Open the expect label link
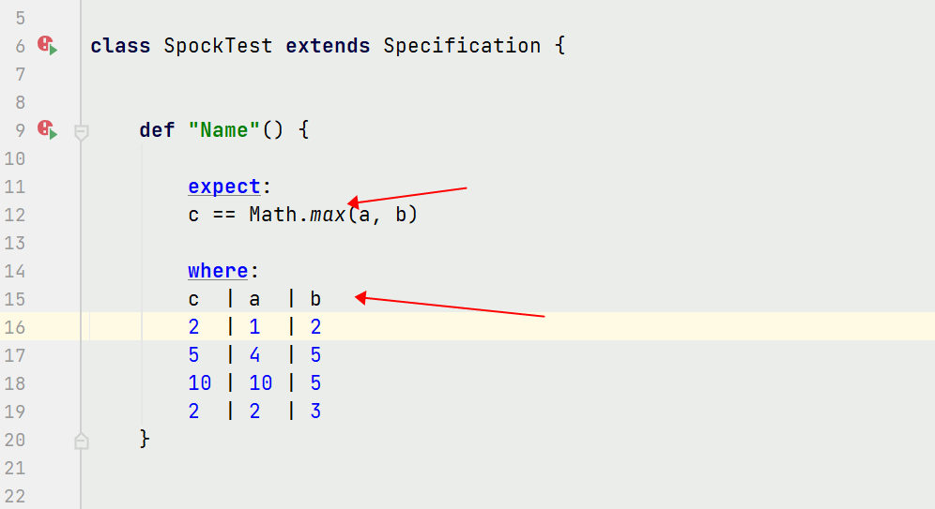This screenshot has height=509, width=935. point(224,187)
